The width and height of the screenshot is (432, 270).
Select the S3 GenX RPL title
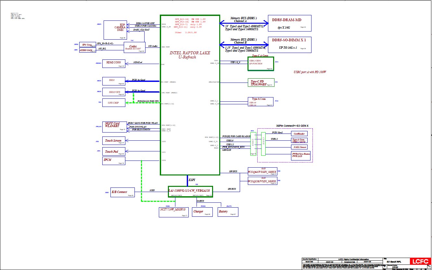coord(394,261)
